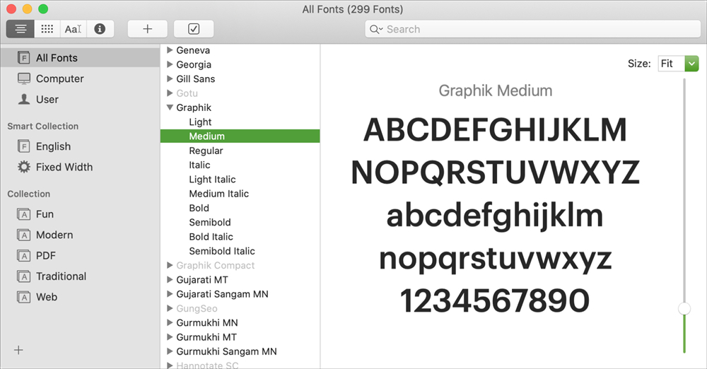Expand the Gill Sans font family
Viewport: 707px width, 369px height.
coord(170,79)
